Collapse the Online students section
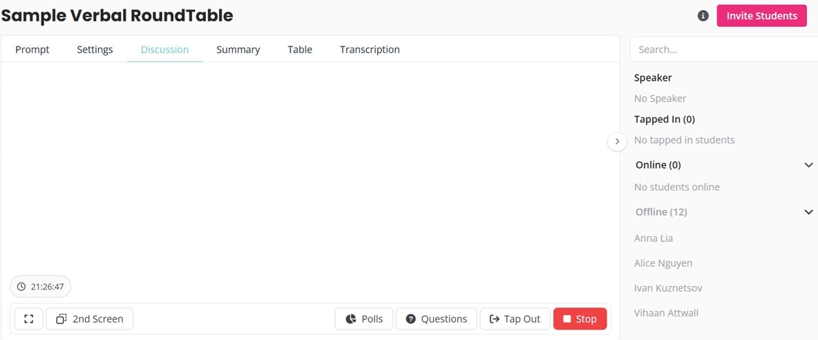This screenshot has height=340, width=818. point(808,165)
